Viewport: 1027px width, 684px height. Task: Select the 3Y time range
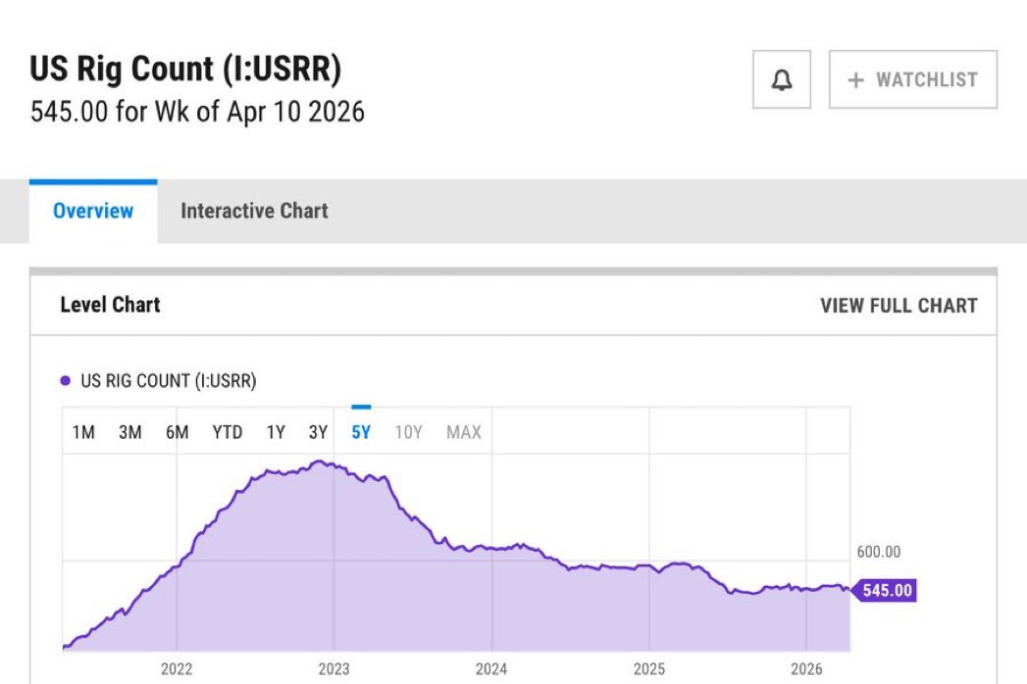click(318, 432)
